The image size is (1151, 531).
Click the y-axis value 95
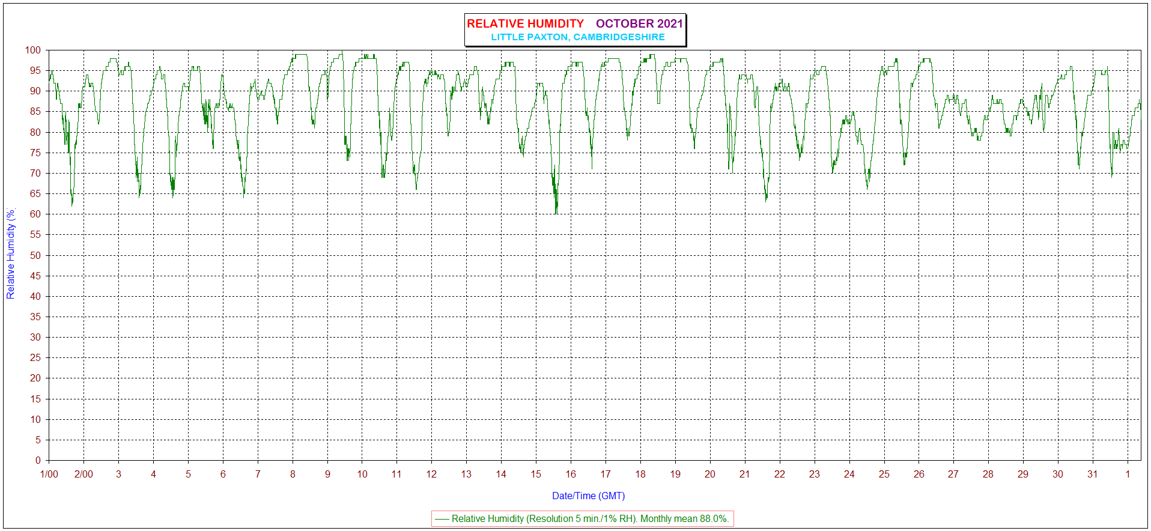(x=35, y=71)
